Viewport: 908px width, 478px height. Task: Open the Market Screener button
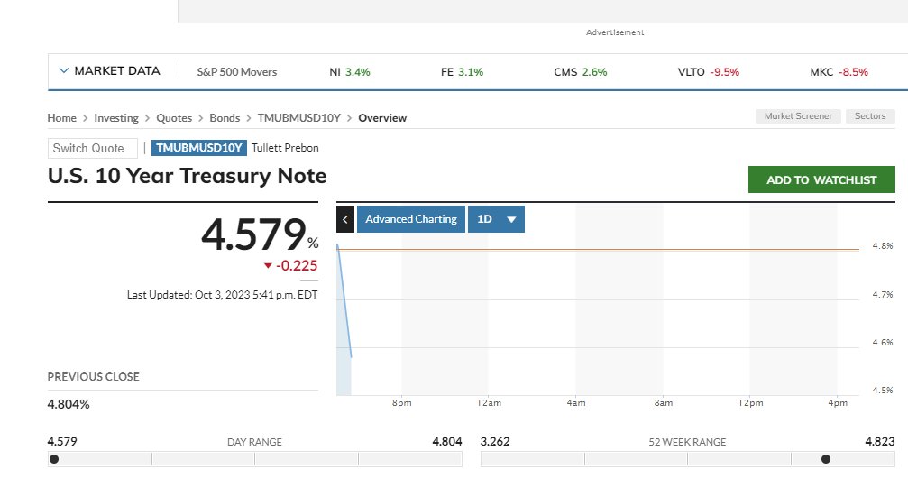point(798,115)
